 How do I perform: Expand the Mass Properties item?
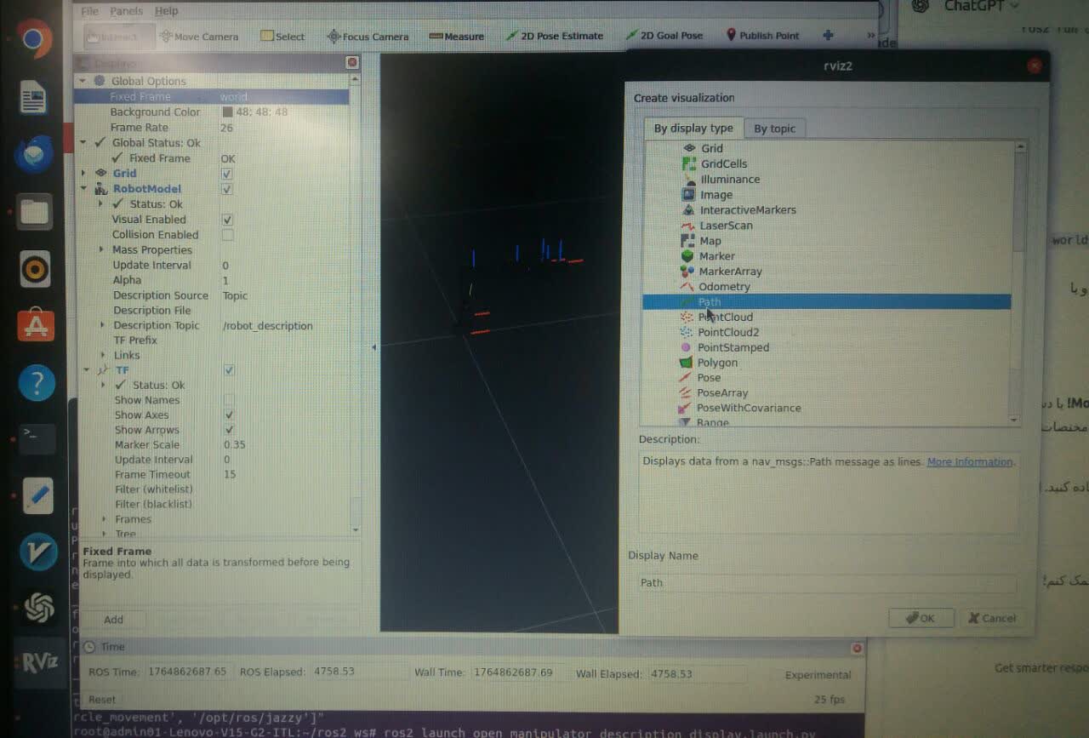tap(102, 250)
